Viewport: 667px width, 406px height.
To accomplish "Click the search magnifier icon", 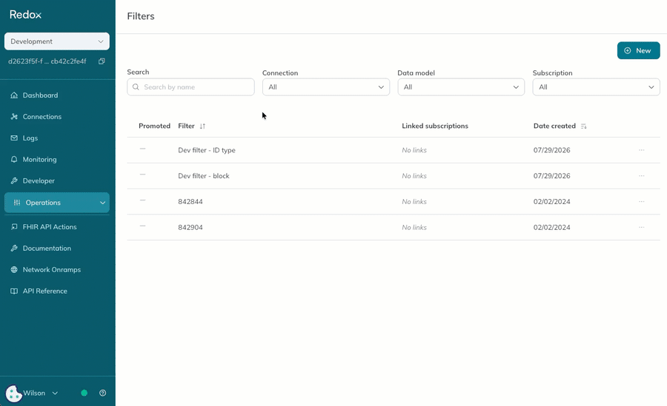I will [136, 87].
